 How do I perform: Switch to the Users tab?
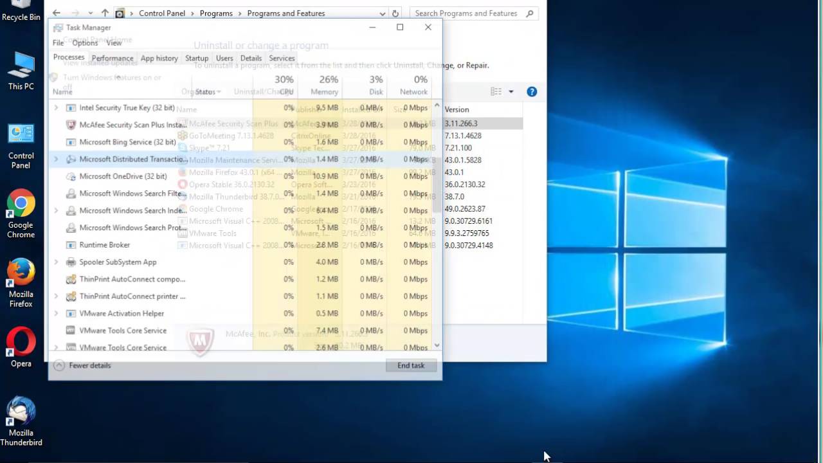point(224,58)
